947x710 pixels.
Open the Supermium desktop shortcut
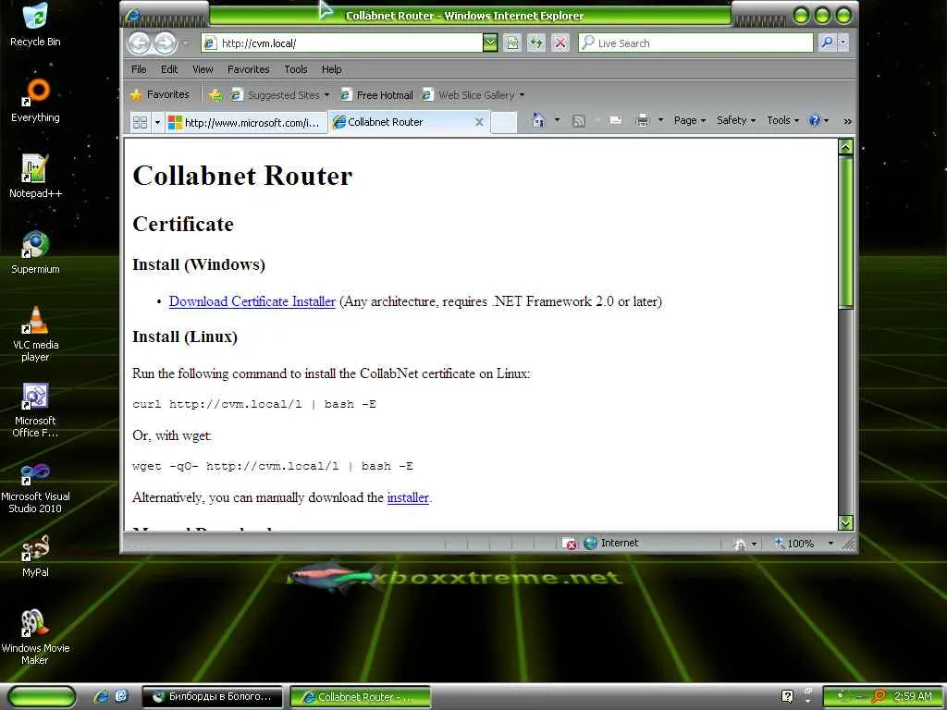(35, 252)
